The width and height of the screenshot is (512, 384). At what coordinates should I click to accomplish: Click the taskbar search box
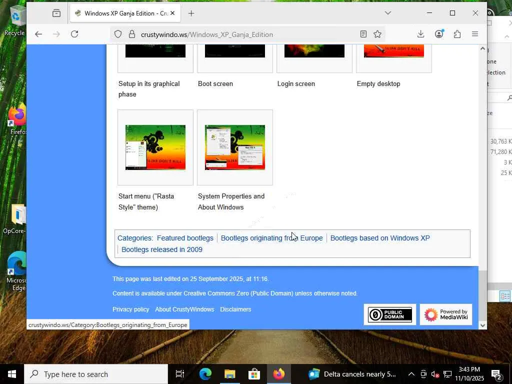click(x=96, y=374)
